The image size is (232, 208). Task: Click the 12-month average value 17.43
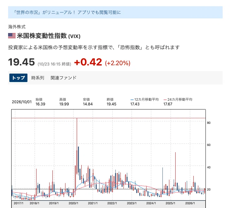(x=135, y=104)
